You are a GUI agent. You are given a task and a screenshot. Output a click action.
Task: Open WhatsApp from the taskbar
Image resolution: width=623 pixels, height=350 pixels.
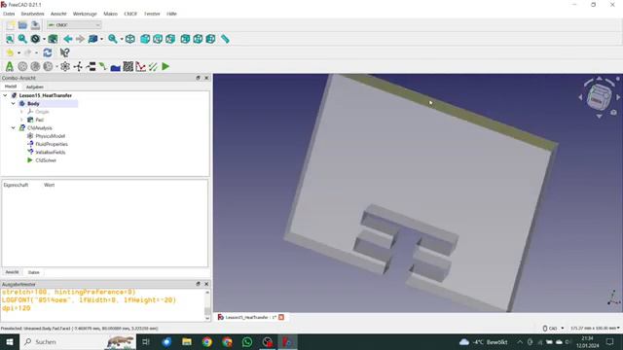click(247, 341)
